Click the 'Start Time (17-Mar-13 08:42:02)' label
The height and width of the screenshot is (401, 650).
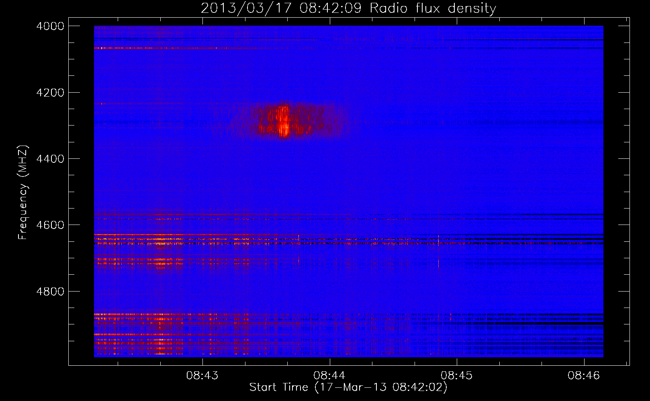tap(348, 387)
